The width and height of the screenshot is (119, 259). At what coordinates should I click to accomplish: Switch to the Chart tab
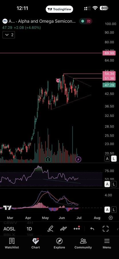[x=36, y=243]
